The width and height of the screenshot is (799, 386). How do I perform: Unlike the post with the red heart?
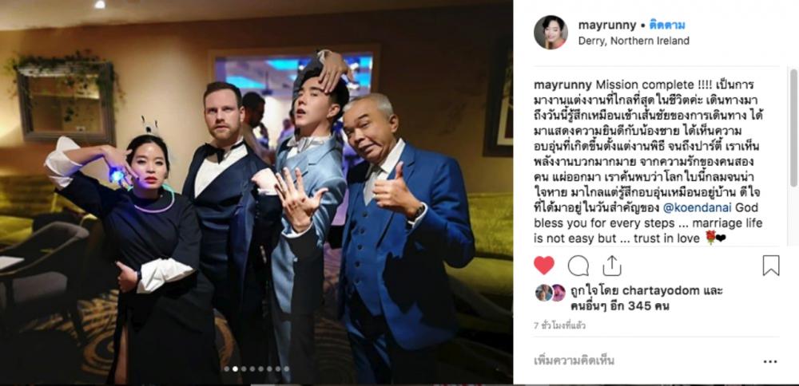pyautogui.click(x=543, y=266)
